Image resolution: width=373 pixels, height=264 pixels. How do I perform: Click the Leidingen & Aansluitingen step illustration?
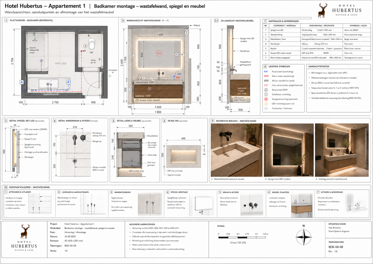(93, 204)
